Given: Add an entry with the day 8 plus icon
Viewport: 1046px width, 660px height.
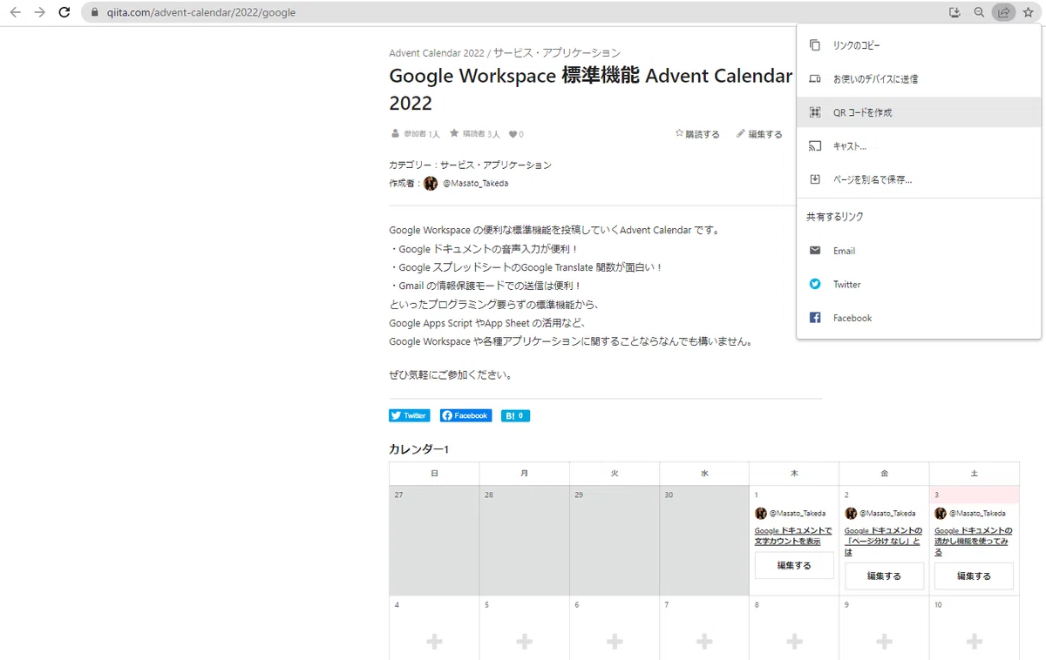Looking at the screenshot, I should [794, 642].
